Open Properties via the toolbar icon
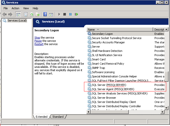 point(26,14)
